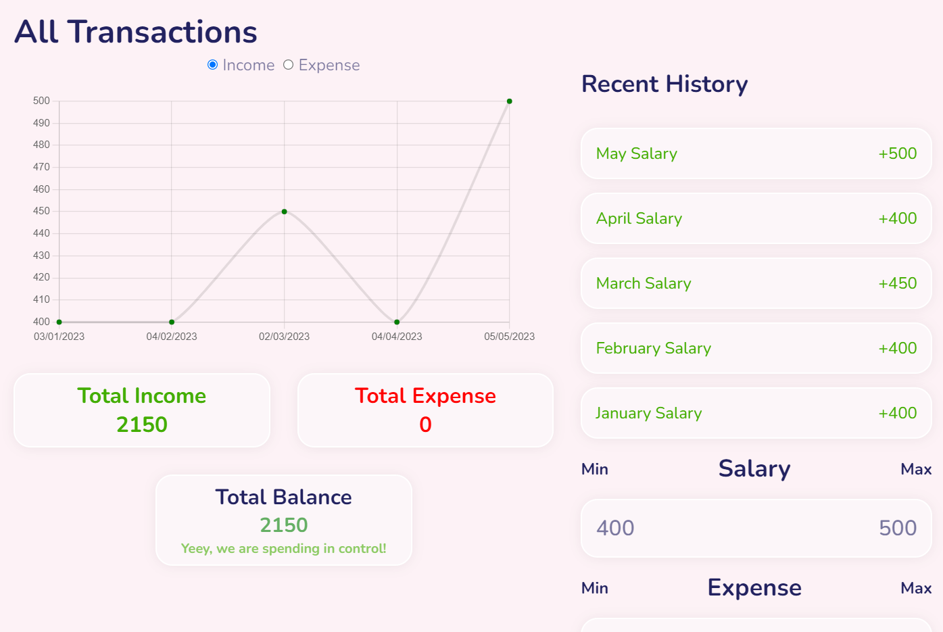The image size is (943, 632).
Task: Click the Total Balance card
Action: pos(283,520)
